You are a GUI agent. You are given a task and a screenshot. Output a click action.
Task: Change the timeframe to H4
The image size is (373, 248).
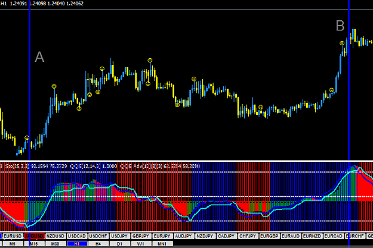click(x=98, y=243)
